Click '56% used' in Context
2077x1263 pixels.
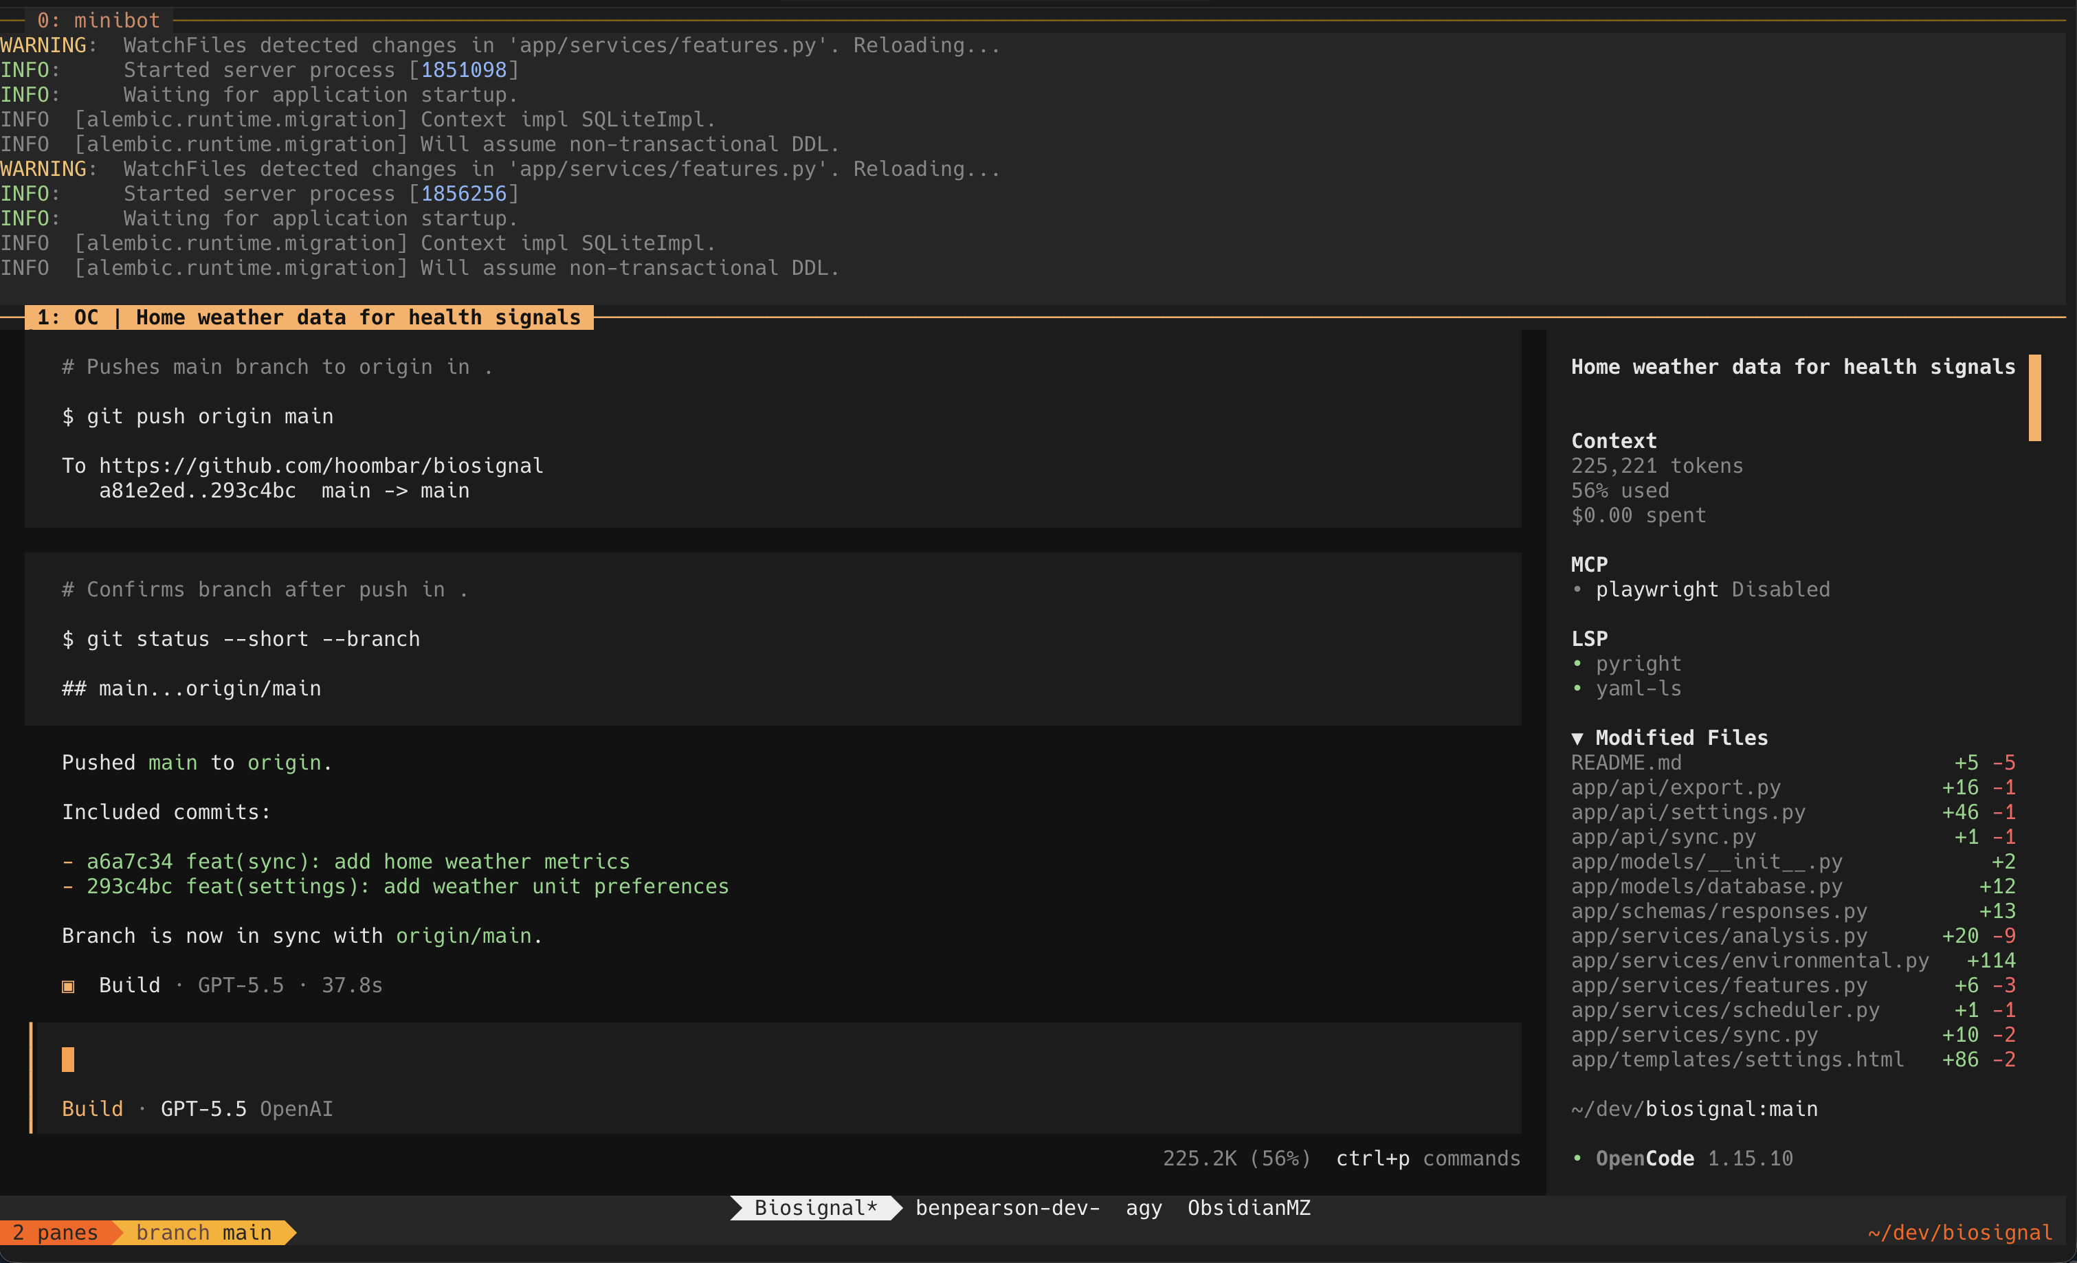(x=1619, y=491)
